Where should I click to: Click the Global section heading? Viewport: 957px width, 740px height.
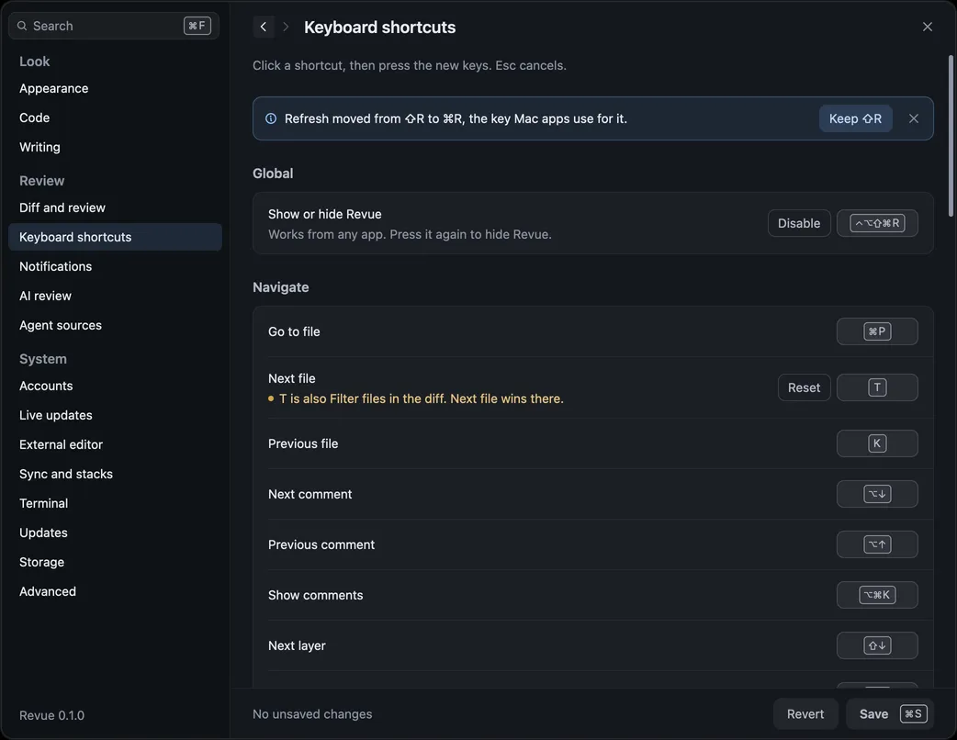273,174
